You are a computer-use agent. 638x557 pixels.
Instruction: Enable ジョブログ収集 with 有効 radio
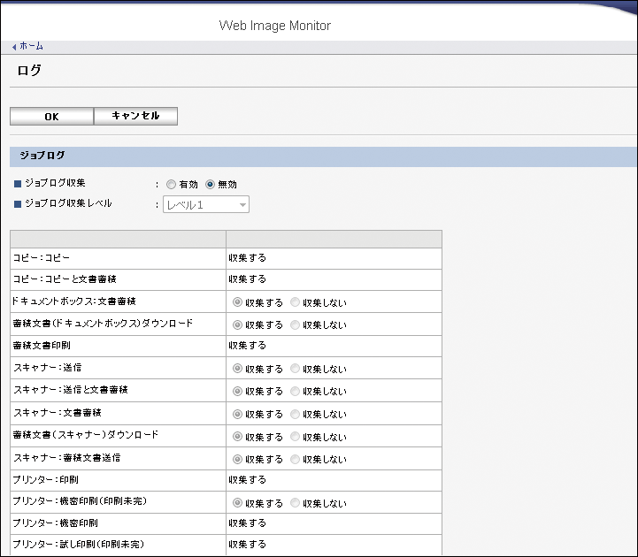(x=171, y=185)
